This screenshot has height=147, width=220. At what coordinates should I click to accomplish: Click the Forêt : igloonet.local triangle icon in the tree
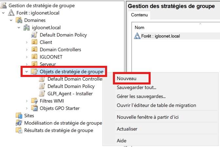11,13
